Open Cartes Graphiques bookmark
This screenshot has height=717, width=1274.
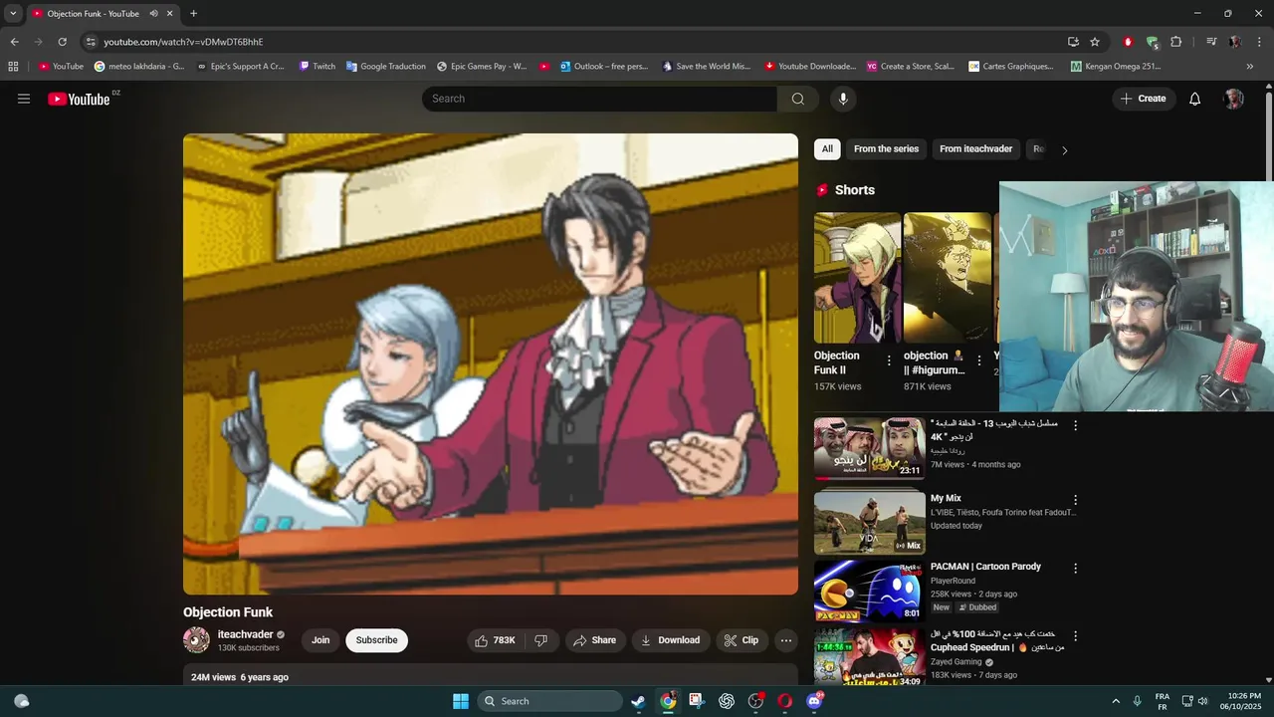point(1010,67)
